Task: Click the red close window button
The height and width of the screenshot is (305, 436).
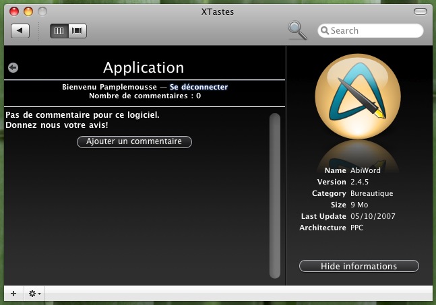Action: coord(14,11)
